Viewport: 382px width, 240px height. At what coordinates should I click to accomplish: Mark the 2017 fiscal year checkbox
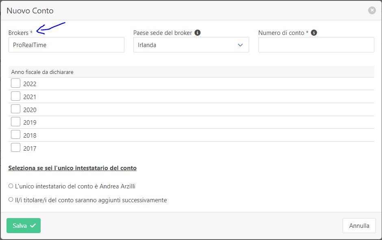15,147
